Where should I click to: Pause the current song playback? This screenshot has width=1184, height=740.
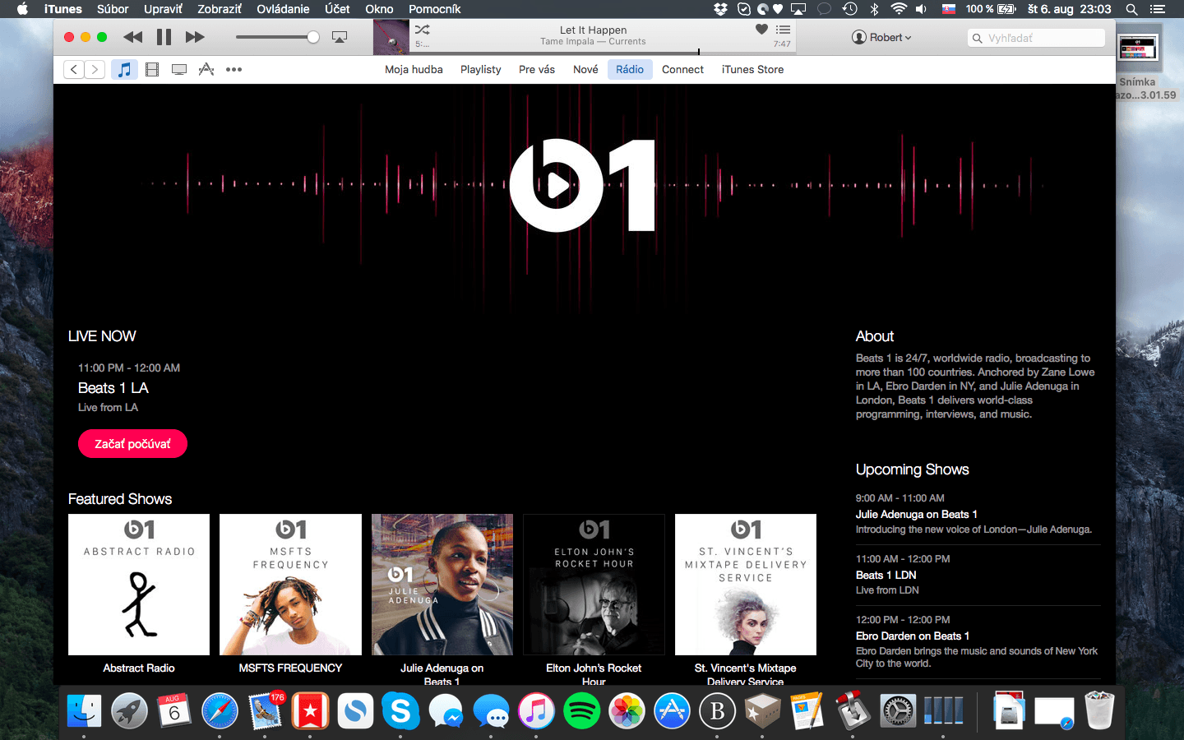point(164,37)
